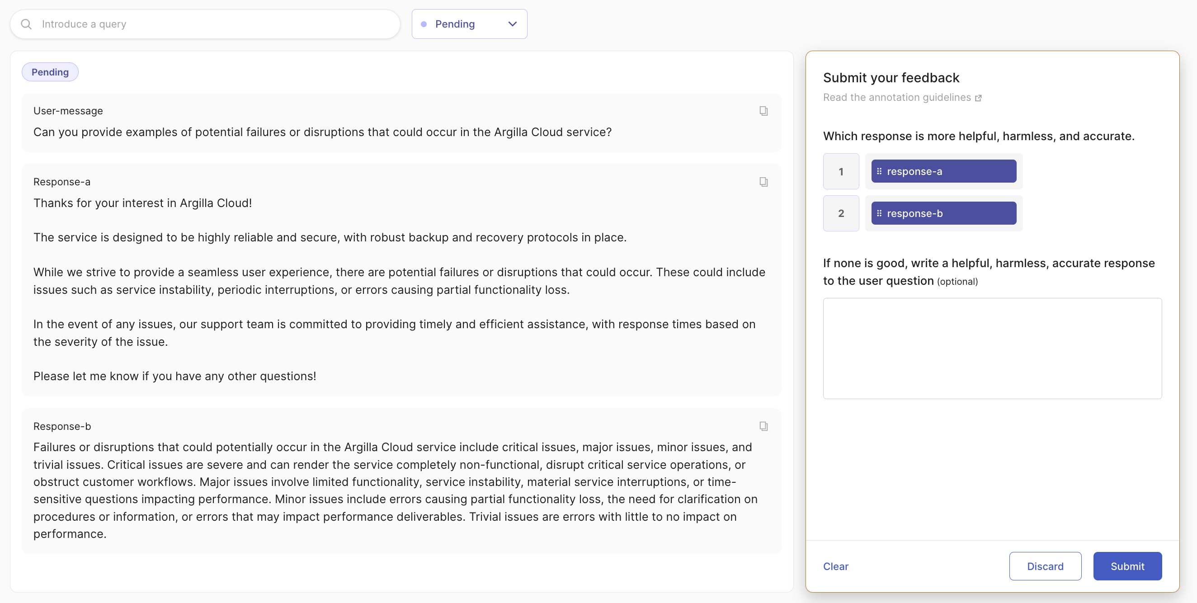Click the sentence about robust backup and recovery
The height and width of the screenshot is (603, 1197).
point(330,237)
